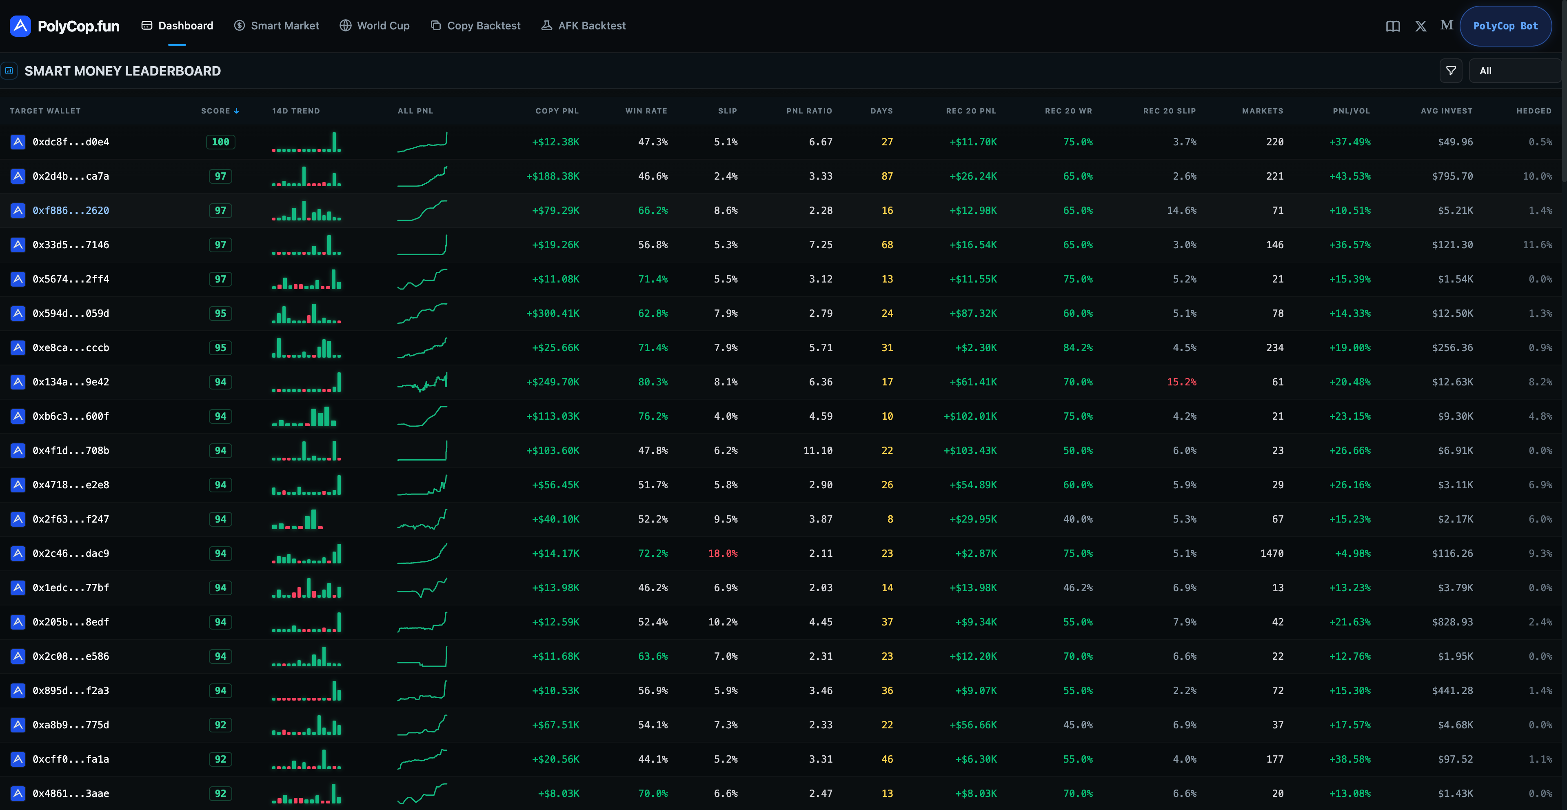Sort by AVG INVEST column header
This screenshot has height=810, width=1567.
click(1447, 111)
